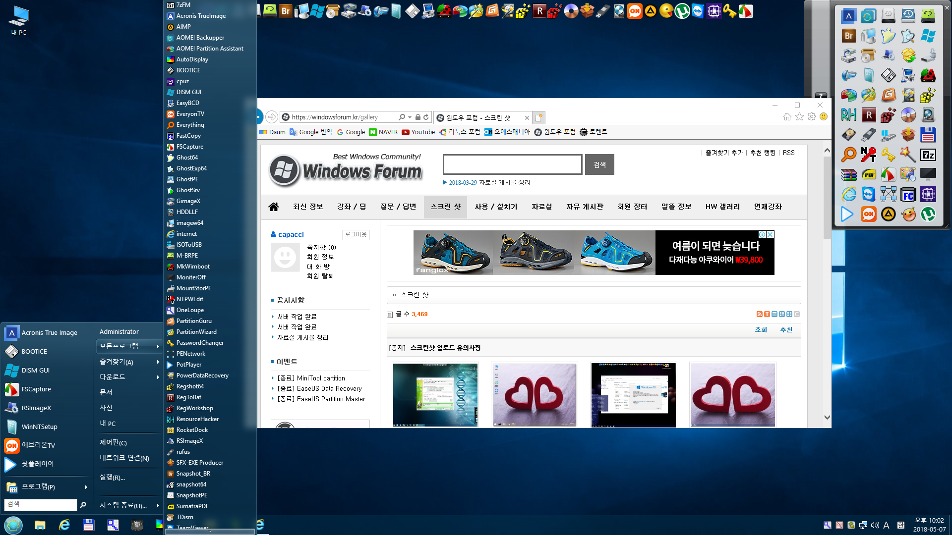Open browser favorites star icon
952x535 pixels.
pos(799,117)
